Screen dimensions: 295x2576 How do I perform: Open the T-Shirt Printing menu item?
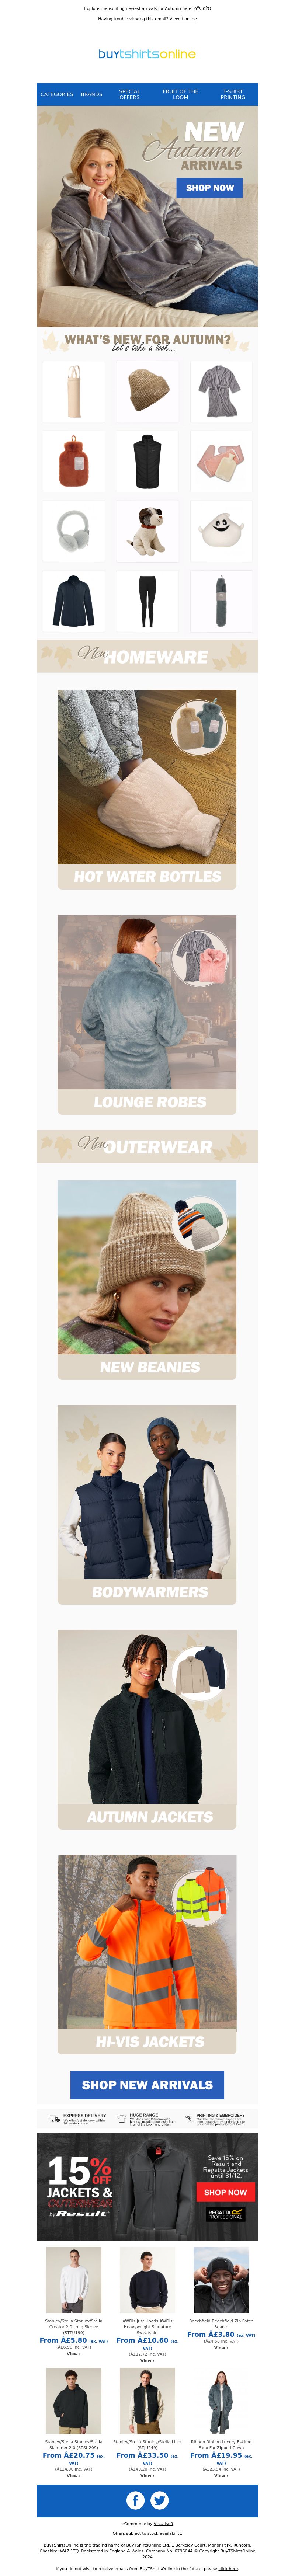(x=233, y=94)
